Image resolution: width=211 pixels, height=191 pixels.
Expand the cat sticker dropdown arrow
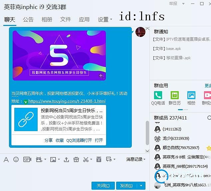point(45,159)
